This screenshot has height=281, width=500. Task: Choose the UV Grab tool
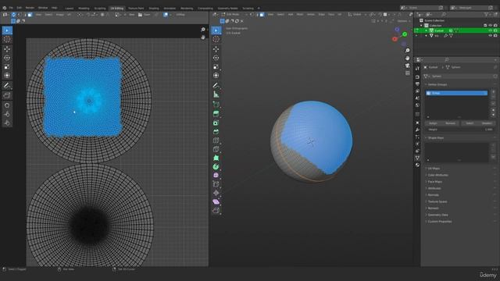pyautogui.click(x=7, y=105)
